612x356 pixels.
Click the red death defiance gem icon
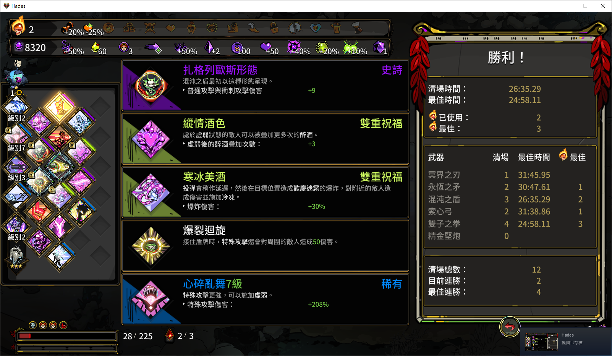click(170, 335)
